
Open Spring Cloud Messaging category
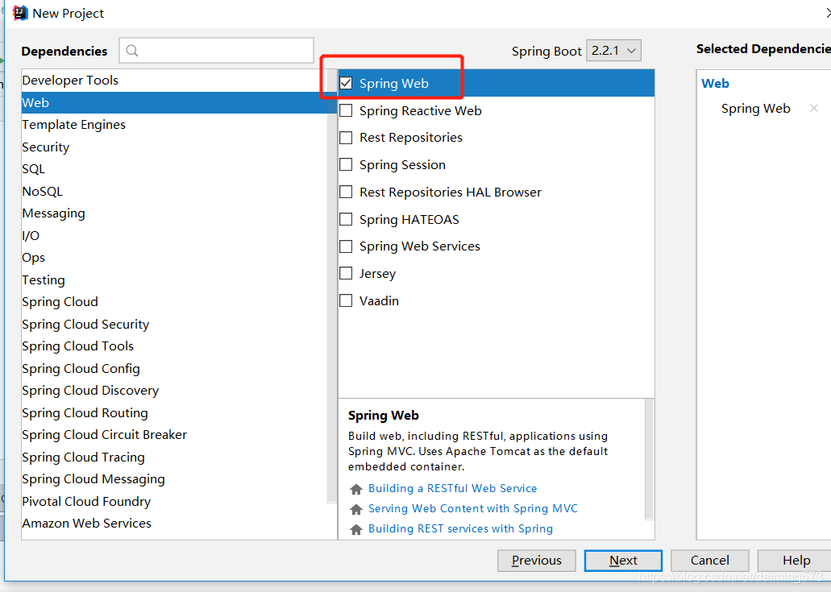[x=174, y=478]
